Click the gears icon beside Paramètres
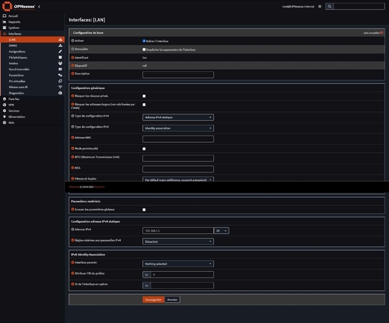The height and width of the screenshot is (323, 389). pos(60,75)
